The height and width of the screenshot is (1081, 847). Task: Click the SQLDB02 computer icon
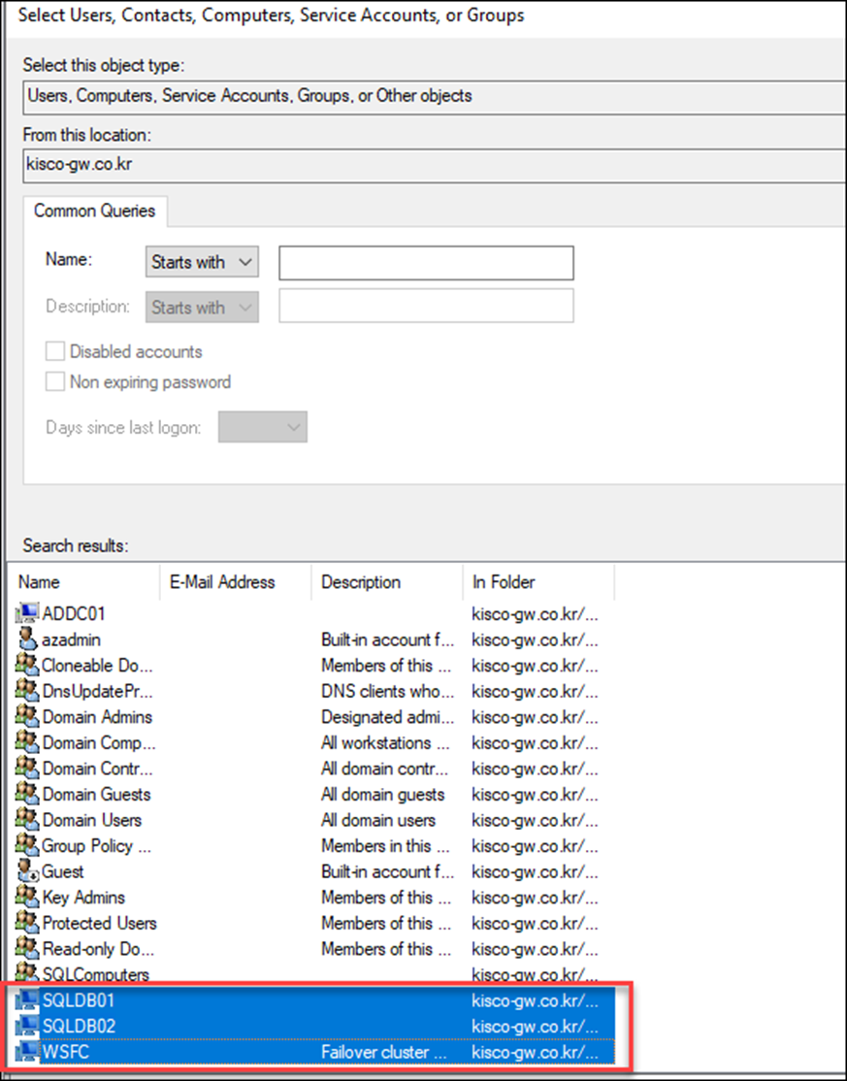[27, 1026]
